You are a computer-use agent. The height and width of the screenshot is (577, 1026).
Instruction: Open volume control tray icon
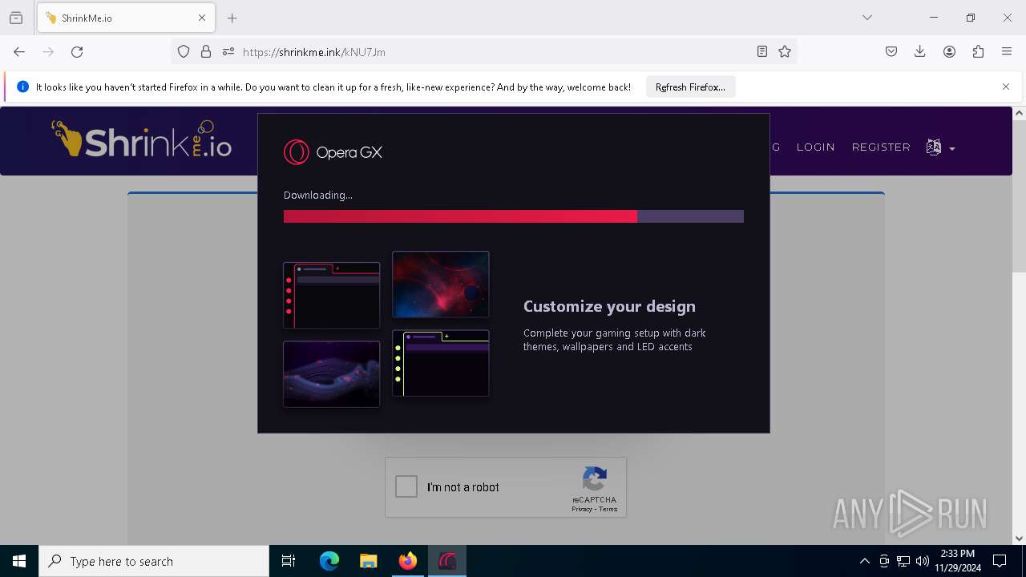(x=923, y=561)
